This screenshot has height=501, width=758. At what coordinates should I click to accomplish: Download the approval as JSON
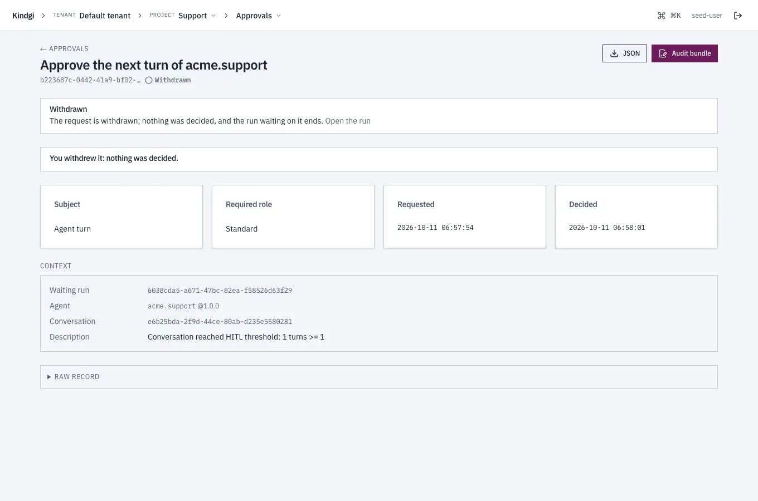(625, 53)
